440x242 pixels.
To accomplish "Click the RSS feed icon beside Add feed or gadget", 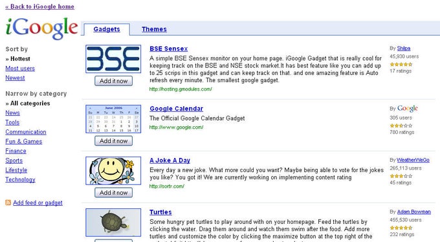I will point(8,203).
